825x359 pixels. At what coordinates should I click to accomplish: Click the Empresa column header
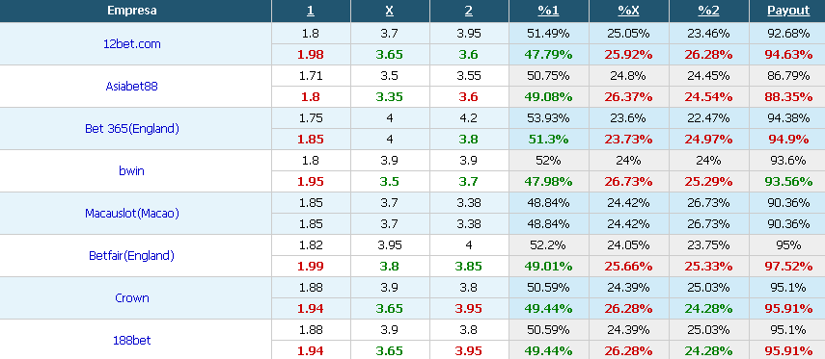[131, 11]
